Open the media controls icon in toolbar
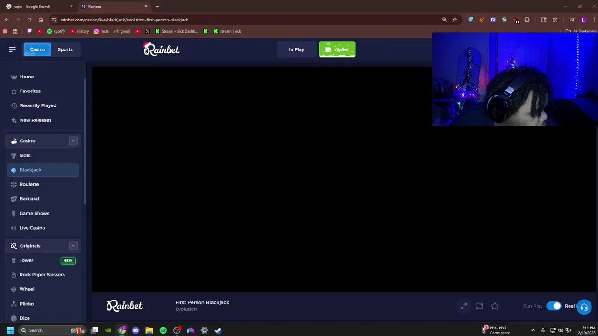 [572, 20]
